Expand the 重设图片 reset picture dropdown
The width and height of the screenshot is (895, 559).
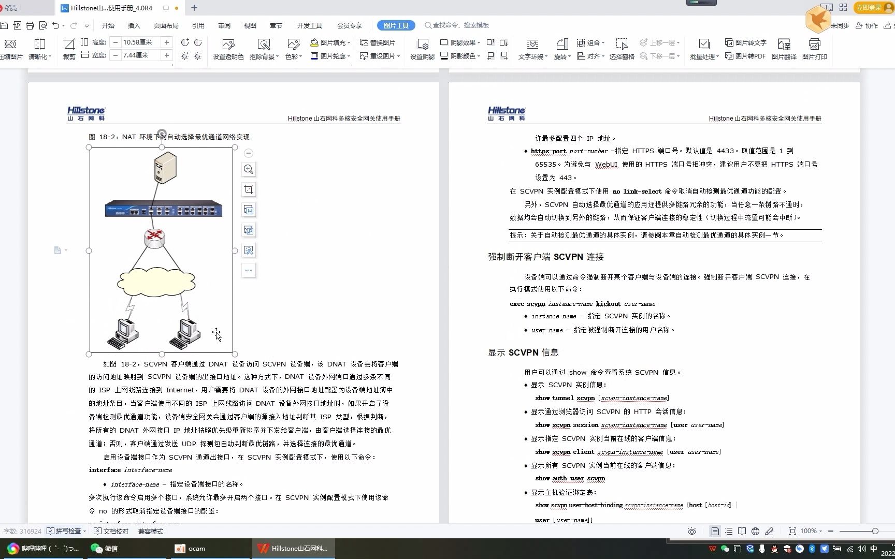[398, 56]
